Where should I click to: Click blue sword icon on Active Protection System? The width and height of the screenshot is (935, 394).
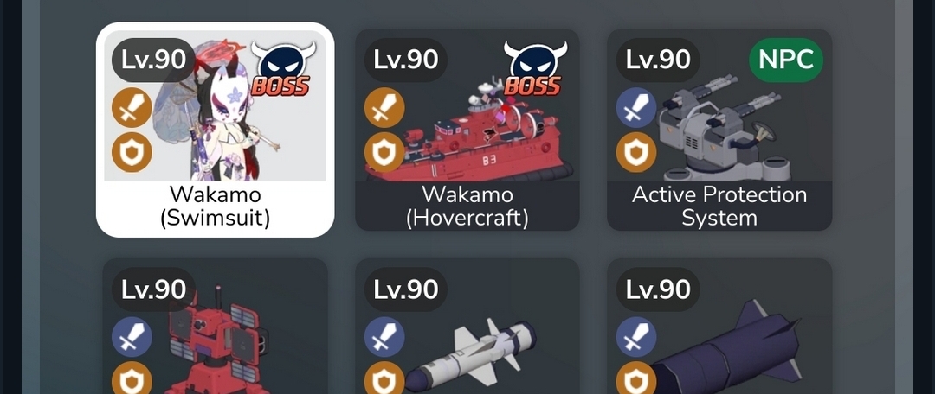[x=636, y=108]
